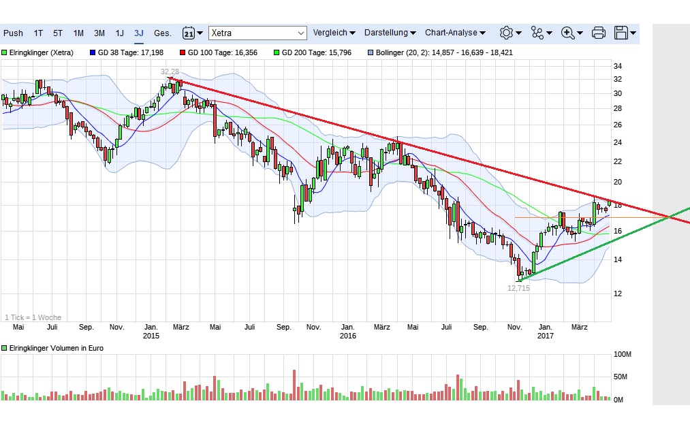Click the Push button
Image resolution: width=690 pixels, height=429 pixels.
click(x=13, y=33)
